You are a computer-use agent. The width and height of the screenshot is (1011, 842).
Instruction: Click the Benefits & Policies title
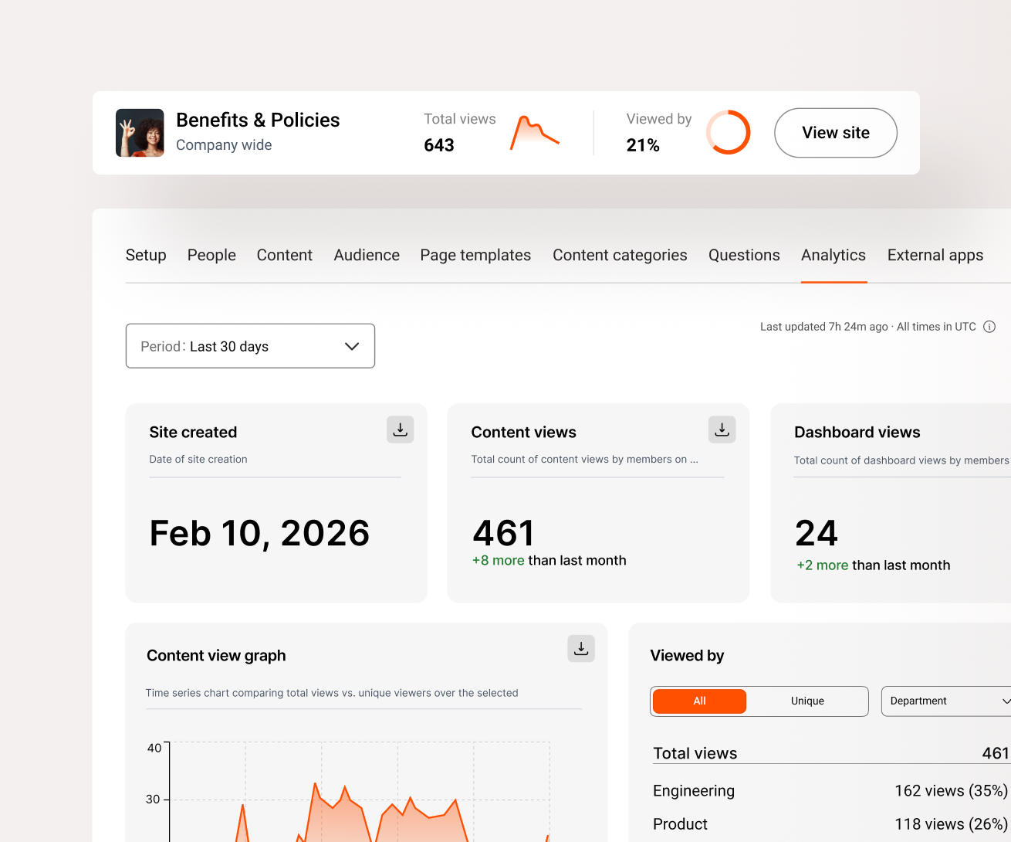pyautogui.click(x=258, y=120)
